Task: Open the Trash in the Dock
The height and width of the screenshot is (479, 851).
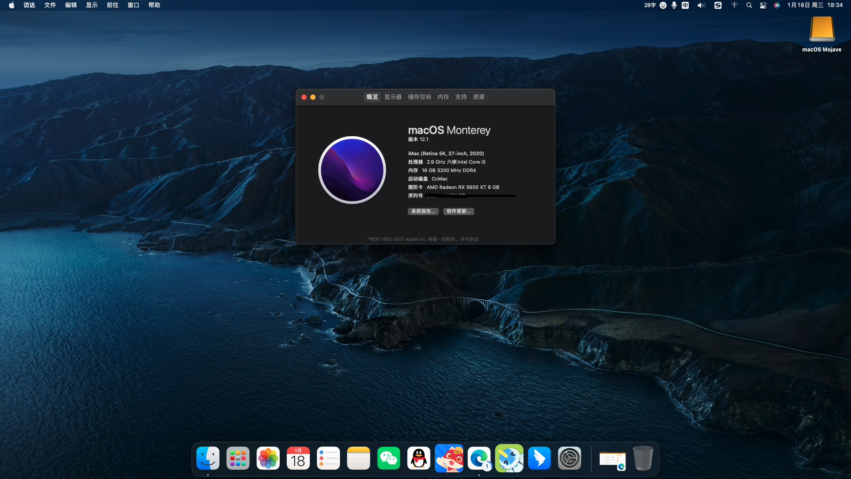Action: 643,458
